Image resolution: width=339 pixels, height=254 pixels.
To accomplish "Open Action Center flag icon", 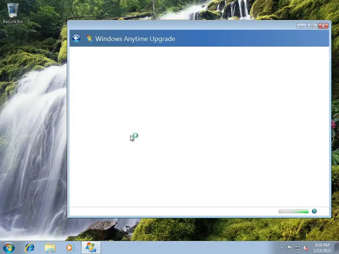I will coord(289,248).
